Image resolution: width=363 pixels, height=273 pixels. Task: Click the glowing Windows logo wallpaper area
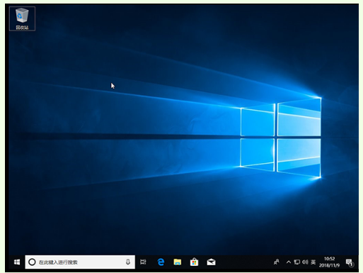tap(281, 137)
